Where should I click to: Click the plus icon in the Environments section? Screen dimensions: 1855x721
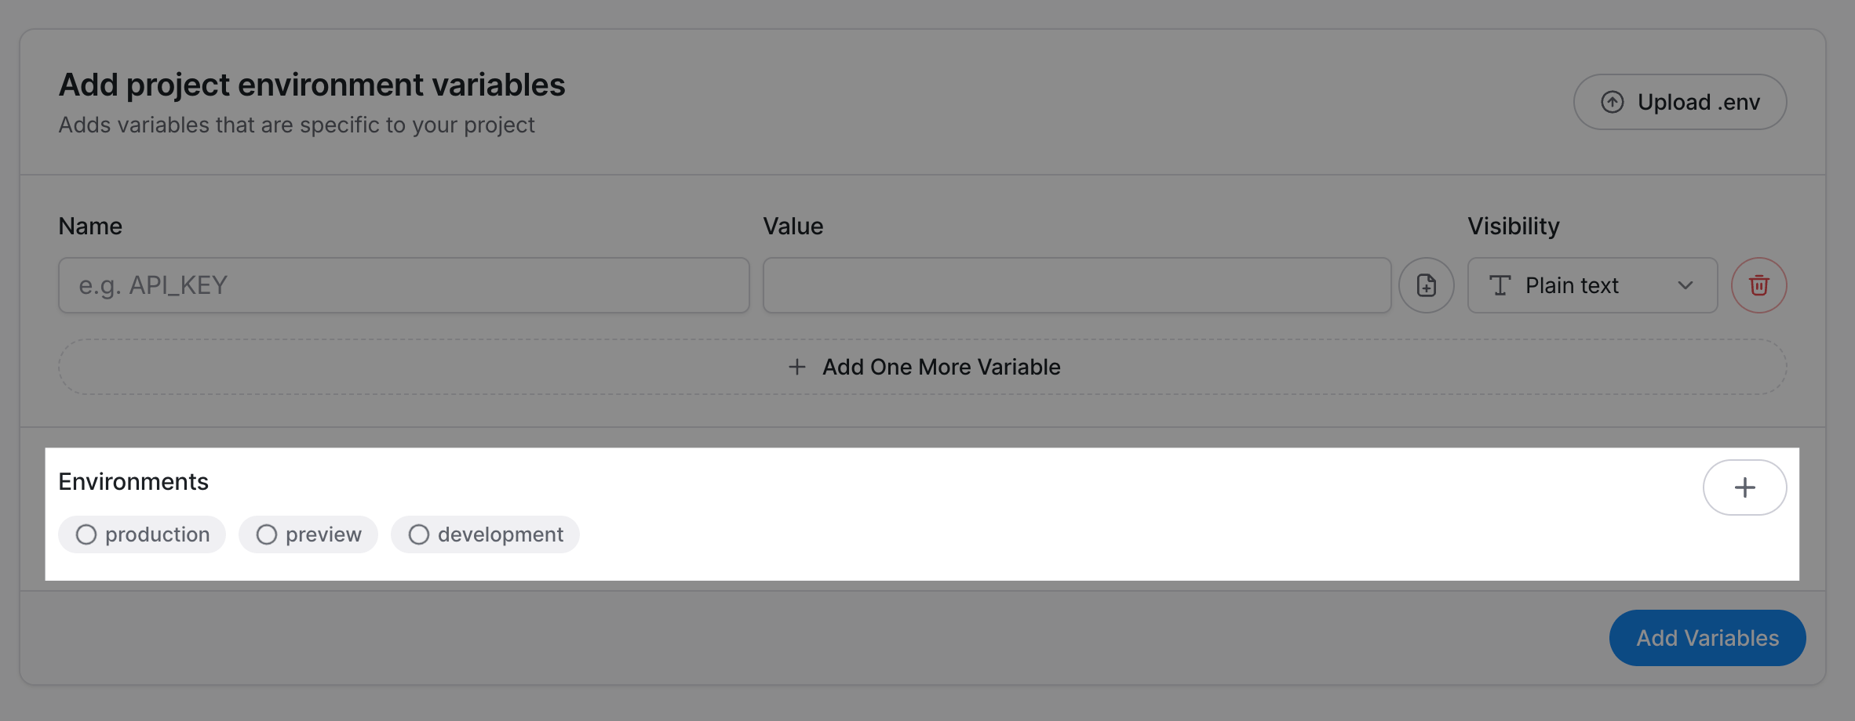(x=1744, y=487)
